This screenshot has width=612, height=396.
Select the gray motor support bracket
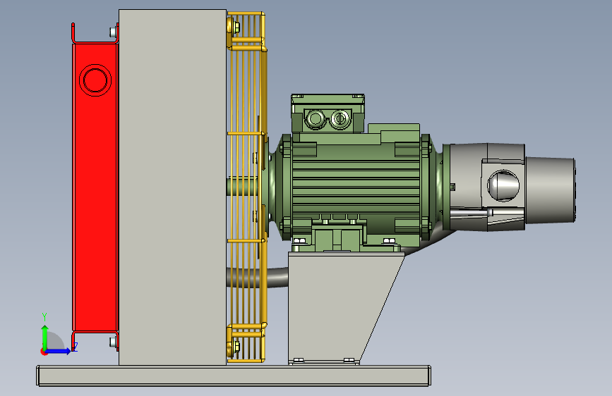(340, 308)
